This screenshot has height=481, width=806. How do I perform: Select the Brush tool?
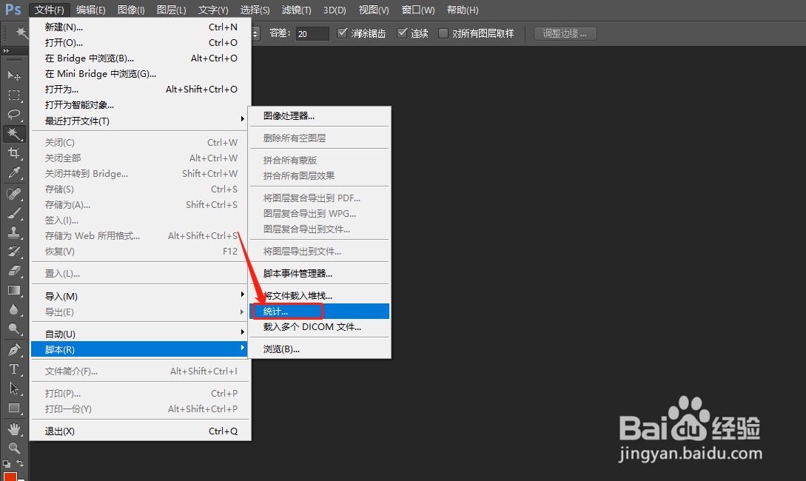15,212
